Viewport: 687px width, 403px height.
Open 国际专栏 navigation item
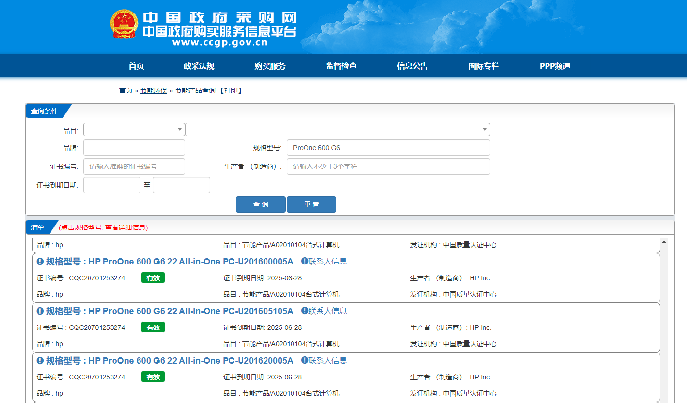[483, 66]
